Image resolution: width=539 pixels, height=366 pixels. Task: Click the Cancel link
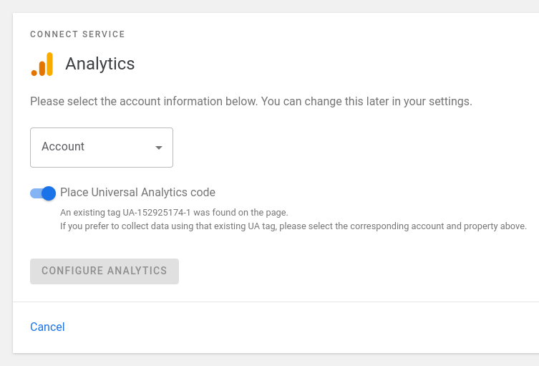pos(47,327)
